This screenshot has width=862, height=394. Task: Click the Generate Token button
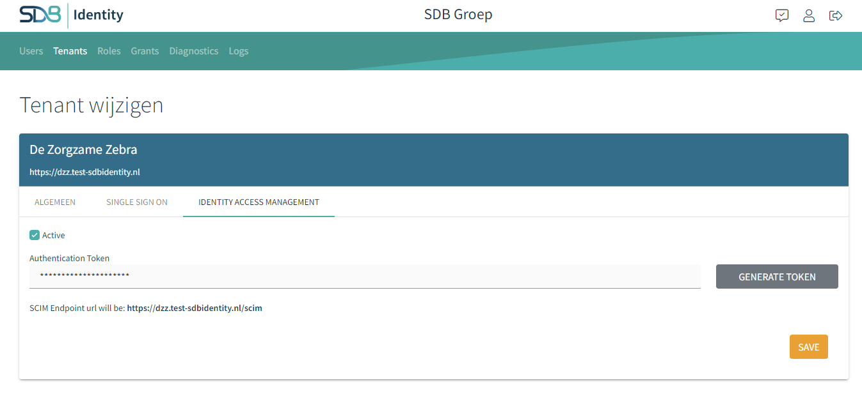click(777, 277)
